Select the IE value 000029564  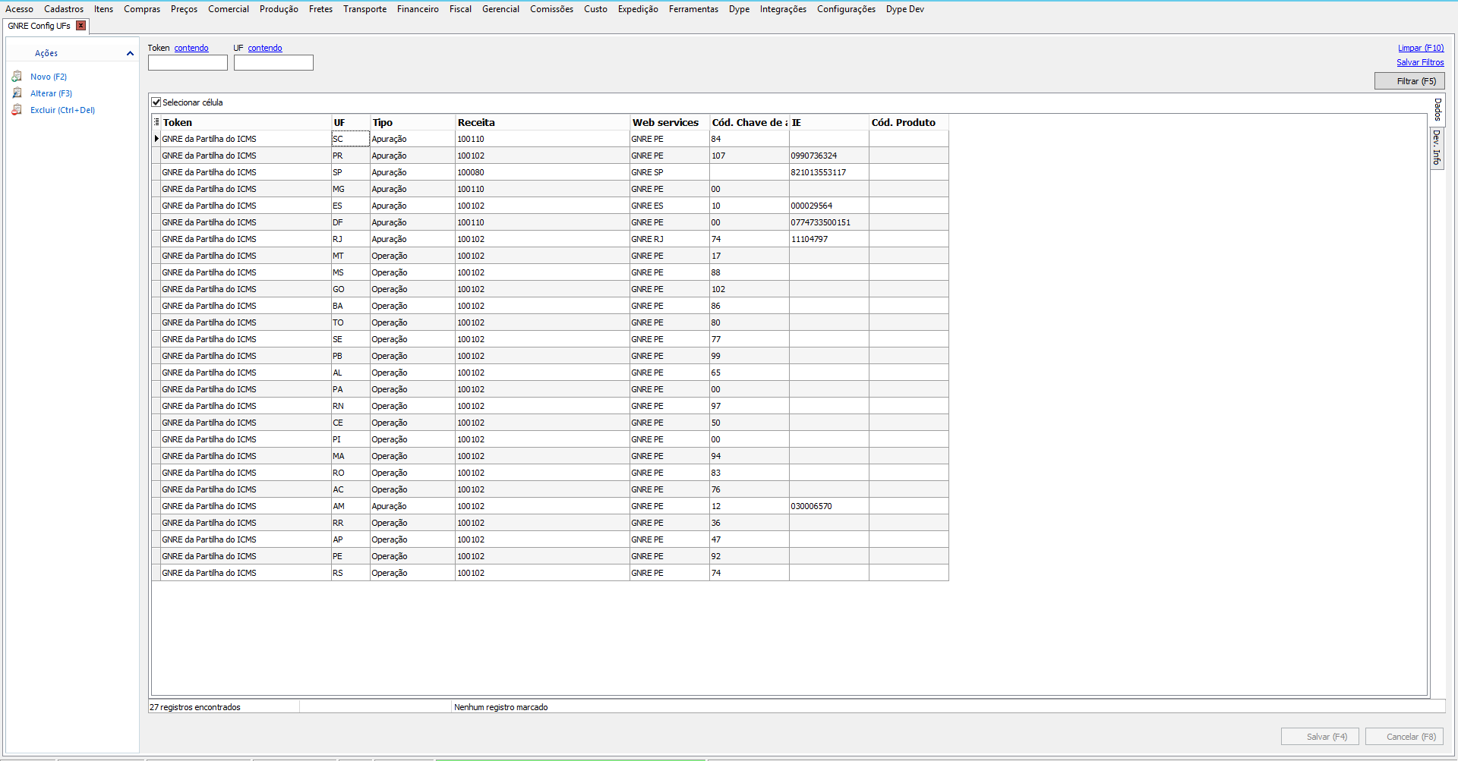(x=829, y=206)
